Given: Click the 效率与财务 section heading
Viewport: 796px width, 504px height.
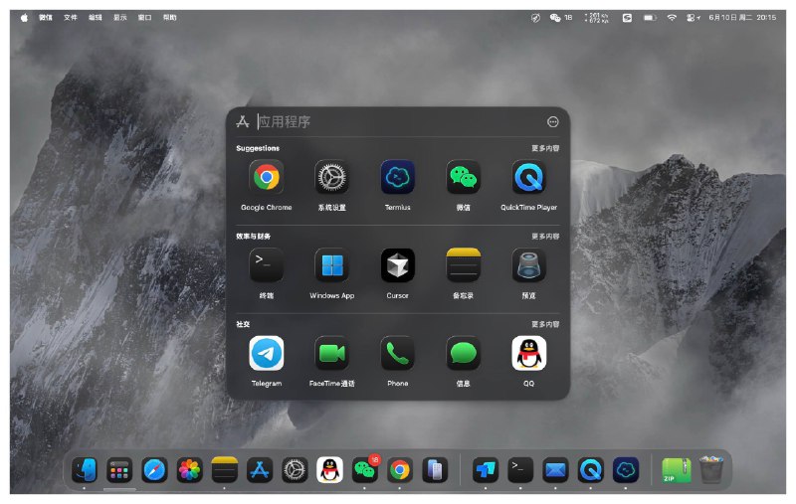Looking at the screenshot, I should point(253,237).
